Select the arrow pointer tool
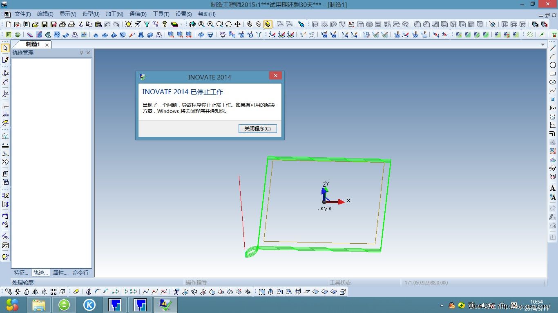This screenshot has height=313, width=558. point(5,48)
